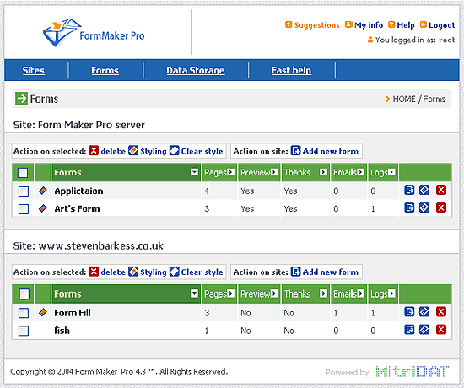
Task: Open the Sites menu tab
Action: [x=34, y=70]
